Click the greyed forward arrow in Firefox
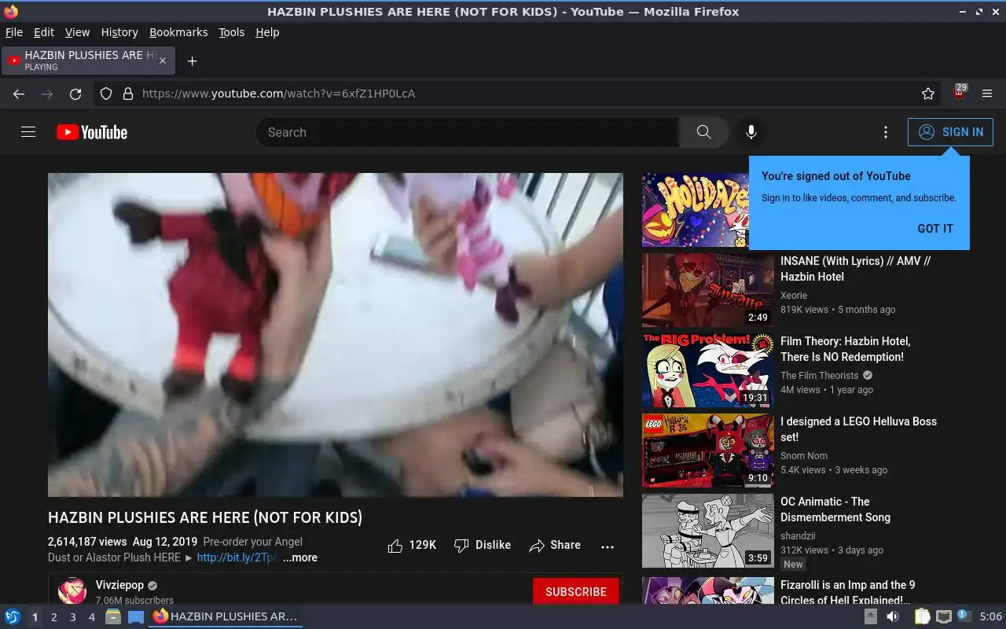 [47, 94]
